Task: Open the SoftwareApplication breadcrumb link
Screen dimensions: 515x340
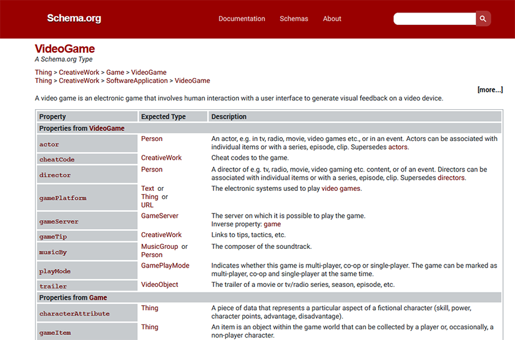Action: point(137,80)
